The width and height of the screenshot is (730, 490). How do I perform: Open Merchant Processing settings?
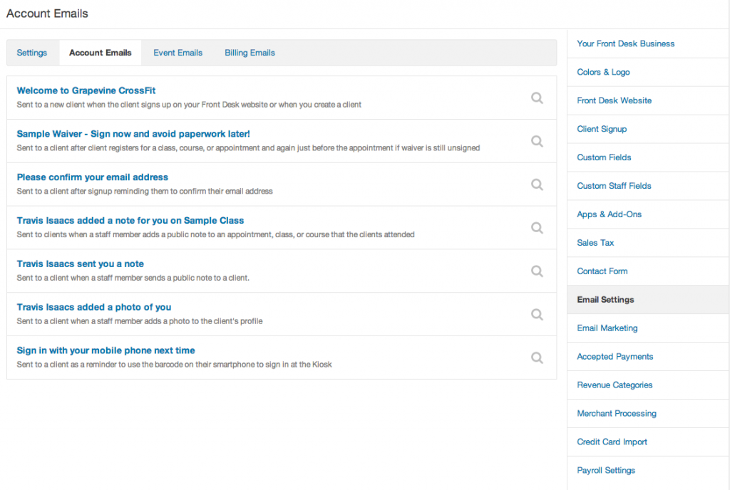[x=616, y=413]
